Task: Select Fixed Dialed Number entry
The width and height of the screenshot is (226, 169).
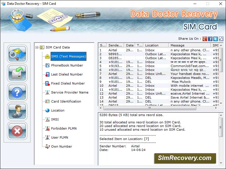Action: click(68, 83)
